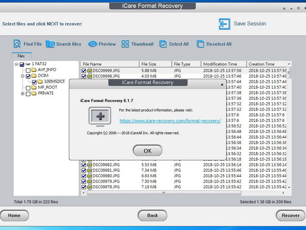Click the Home button
Image resolution: width=306 pixels, height=230 pixels.
(14, 216)
